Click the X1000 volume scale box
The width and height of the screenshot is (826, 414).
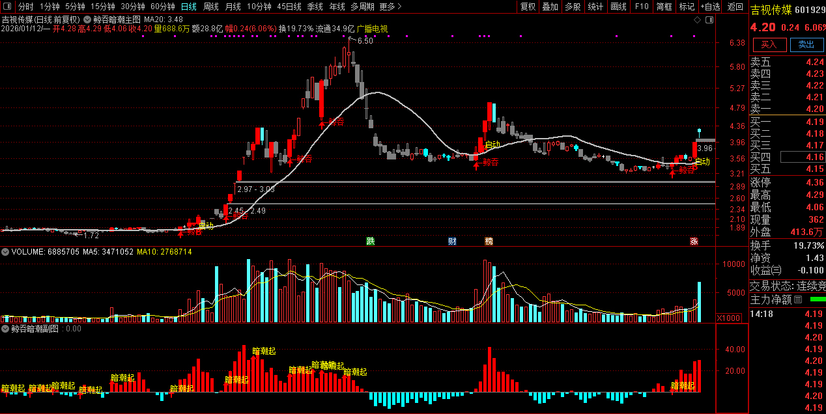point(728,318)
